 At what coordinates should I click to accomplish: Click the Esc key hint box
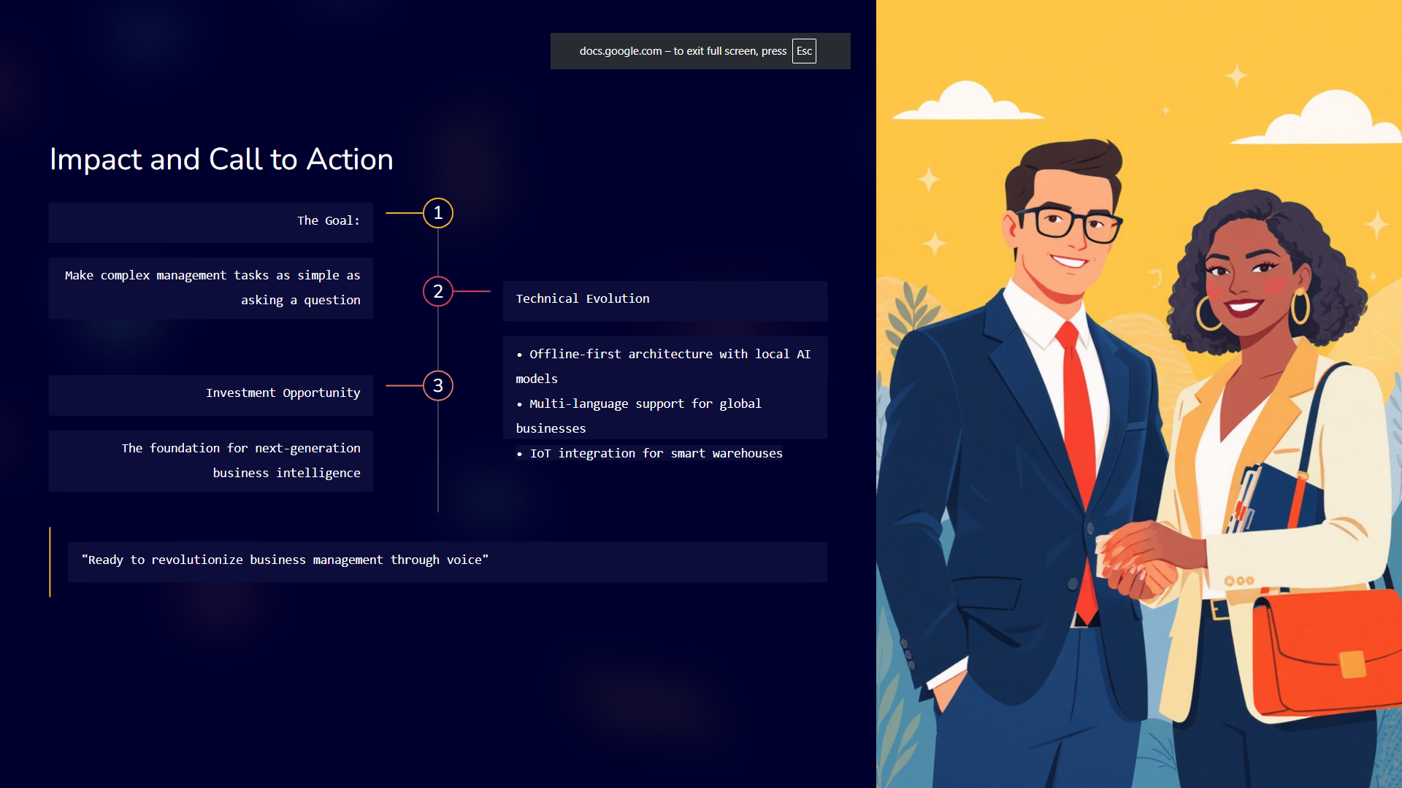click(804, 51)
